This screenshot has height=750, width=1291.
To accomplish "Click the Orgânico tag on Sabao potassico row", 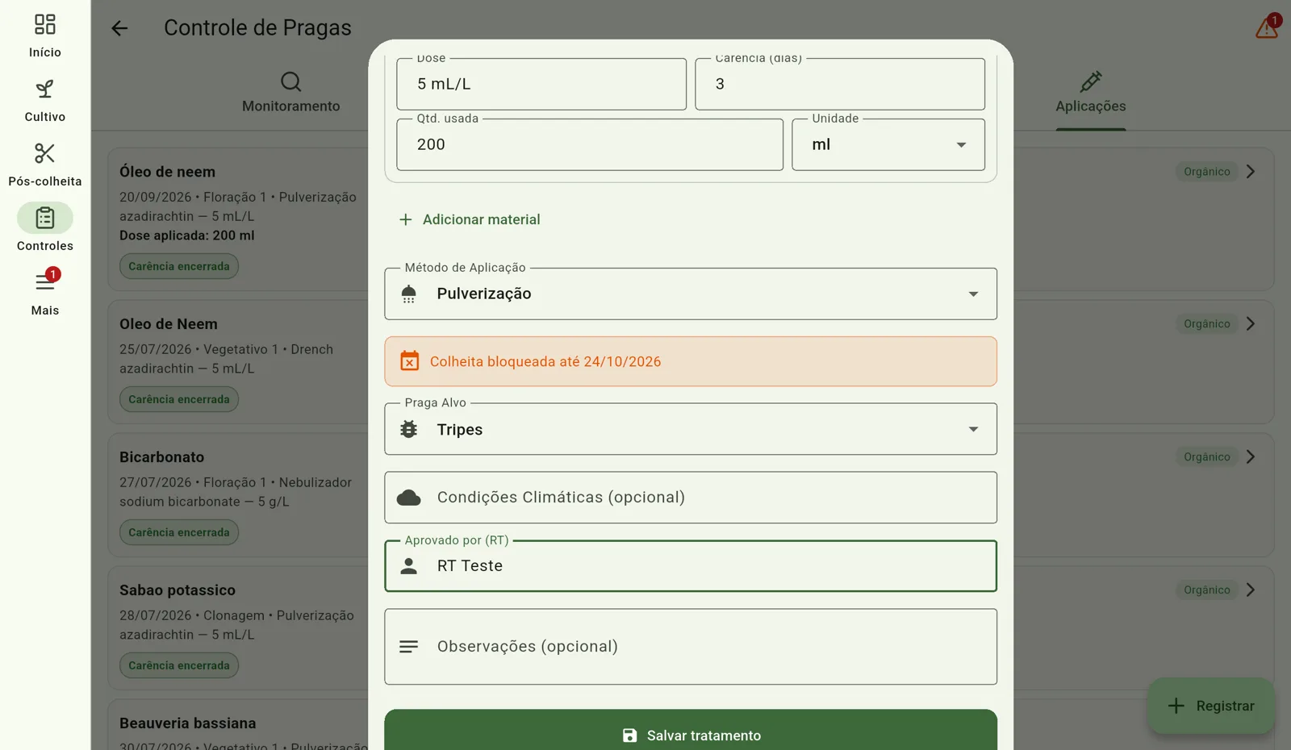I will [1207, 590].
